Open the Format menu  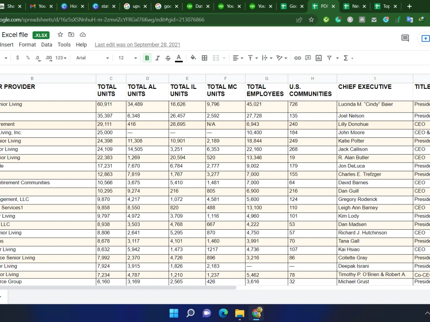pyautogui.click(x=27, y=45)
